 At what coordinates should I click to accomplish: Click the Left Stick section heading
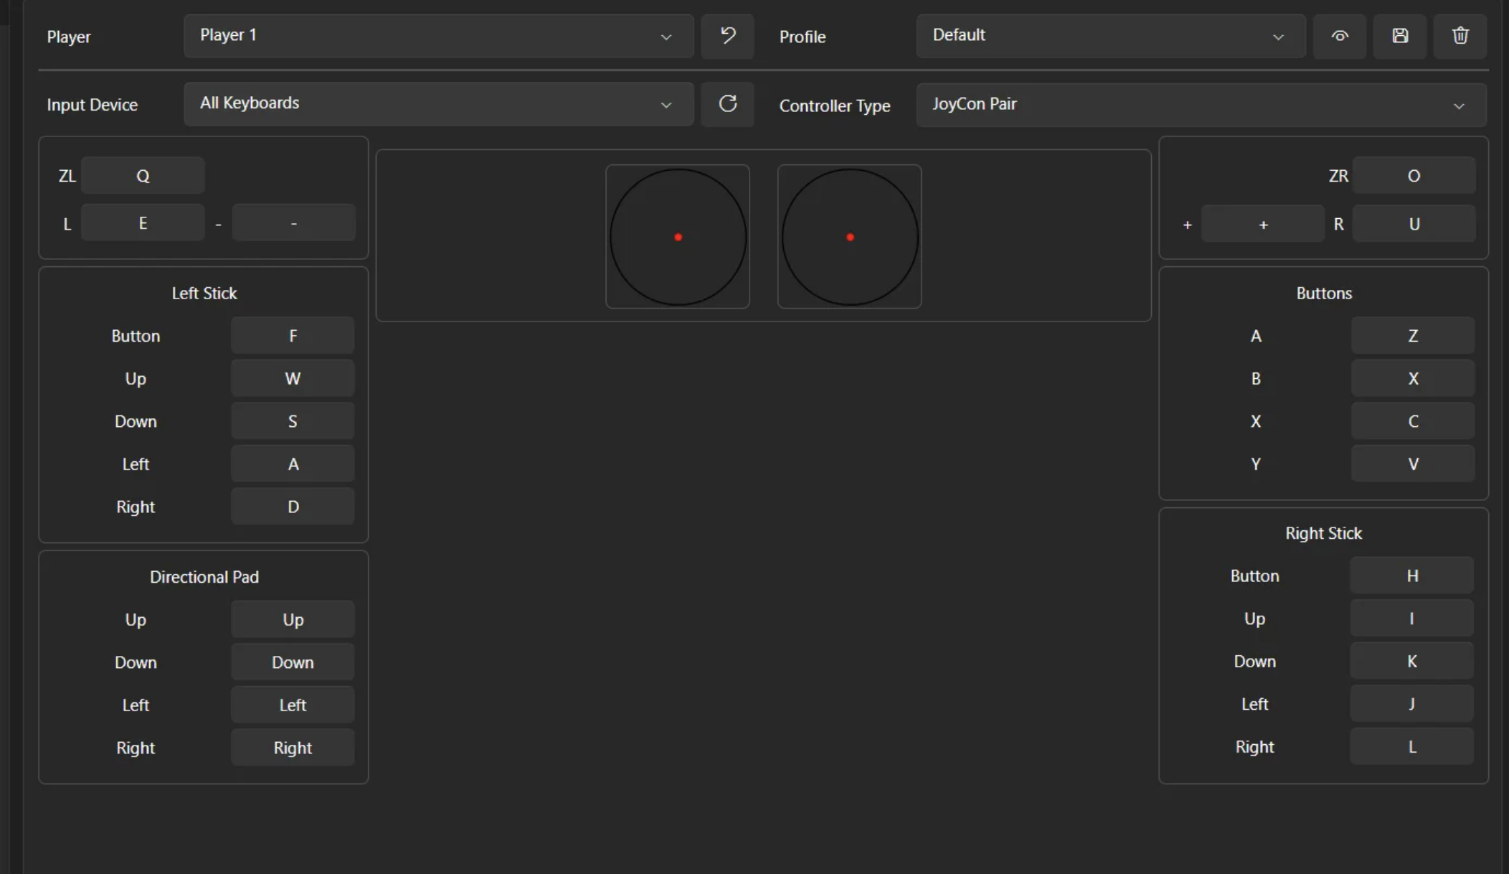tap(204, 293)
